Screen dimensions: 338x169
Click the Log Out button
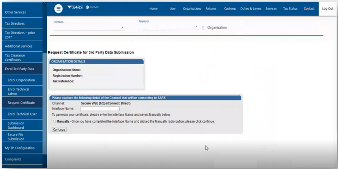(328, 9)
